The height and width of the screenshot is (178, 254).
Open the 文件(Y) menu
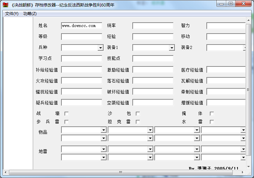coord(12,14)
